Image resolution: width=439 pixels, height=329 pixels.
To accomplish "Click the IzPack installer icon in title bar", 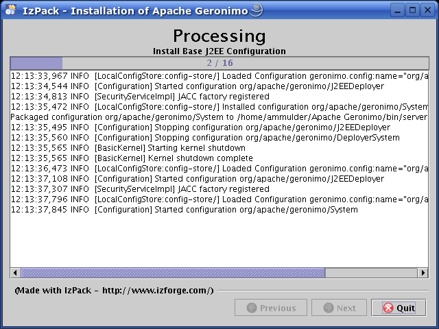I will click(11, 10).
